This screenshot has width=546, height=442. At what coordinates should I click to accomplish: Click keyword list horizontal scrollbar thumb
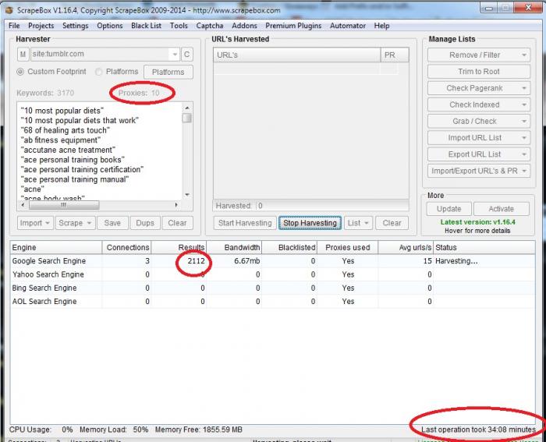pos(64,205)
